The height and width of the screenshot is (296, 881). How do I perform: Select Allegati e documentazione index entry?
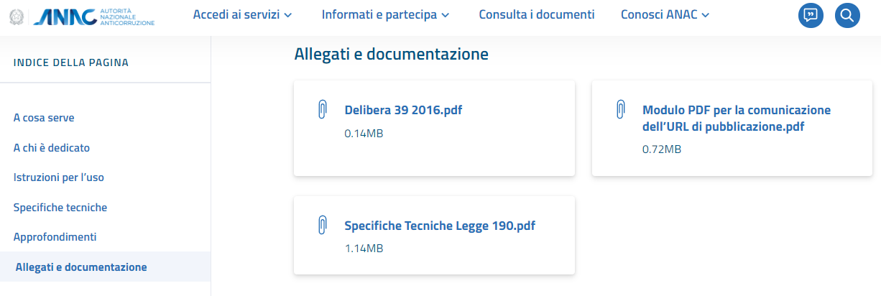81,267
